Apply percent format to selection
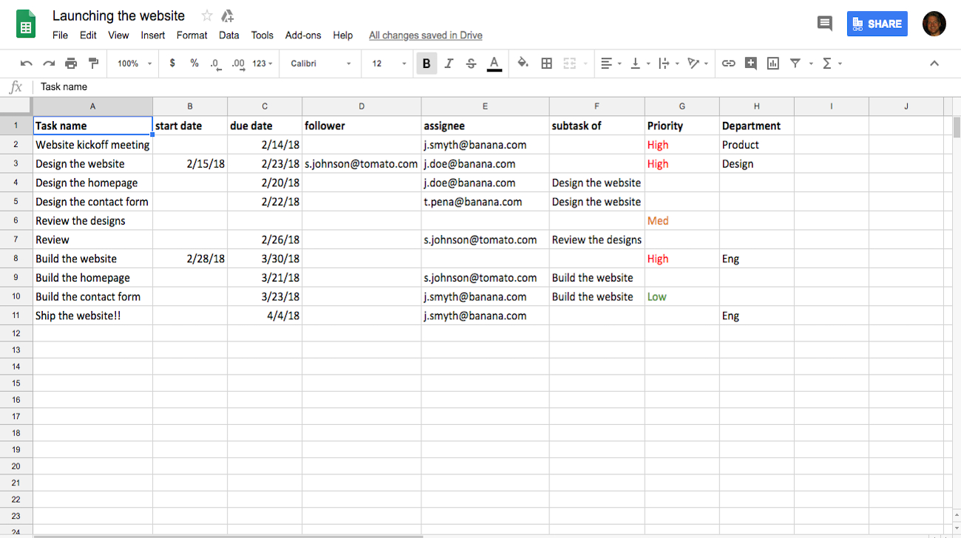The height and width of the screenshot is (538, 961). click(x=194, y=63)
